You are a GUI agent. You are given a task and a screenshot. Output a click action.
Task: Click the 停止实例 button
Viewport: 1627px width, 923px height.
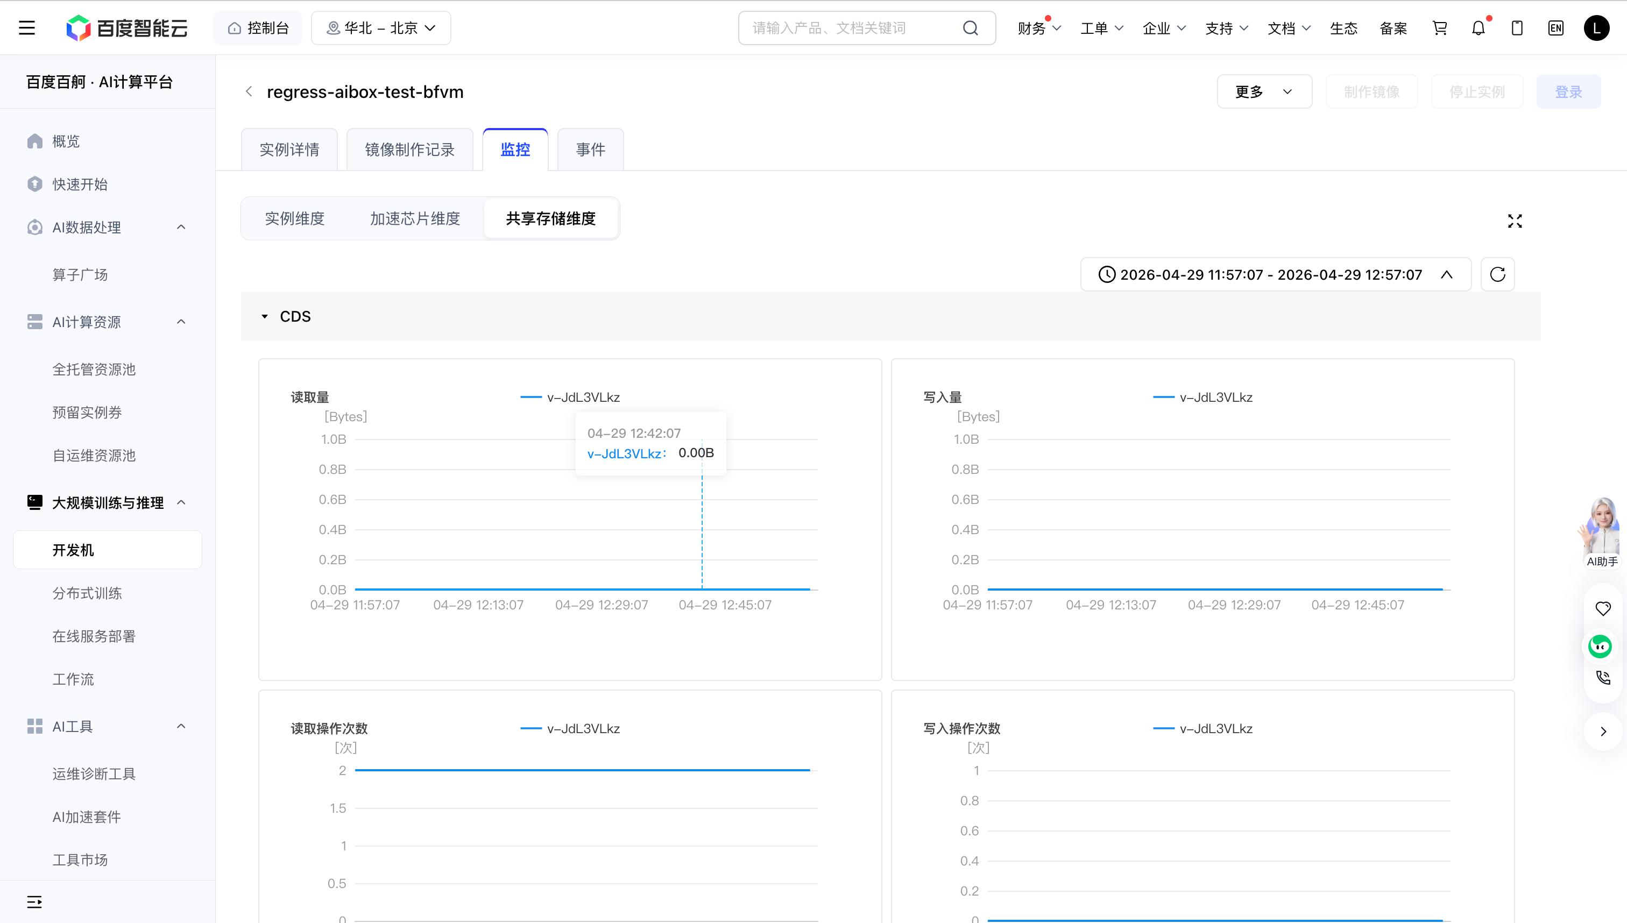click(1477, 92)
